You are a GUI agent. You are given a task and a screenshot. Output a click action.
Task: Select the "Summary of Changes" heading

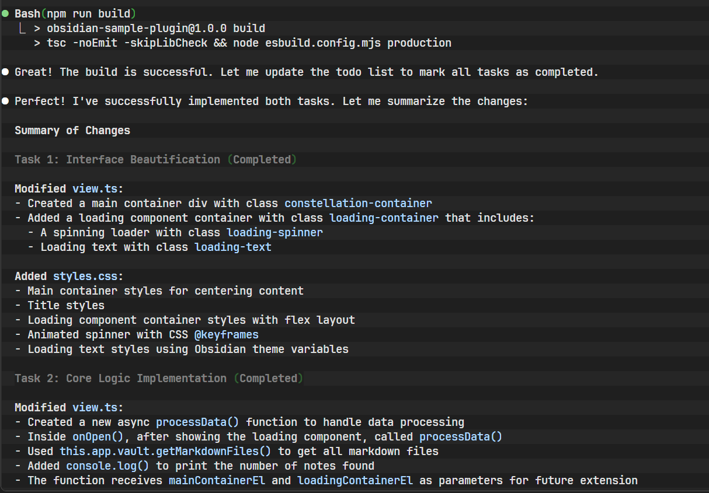(72, 130)
